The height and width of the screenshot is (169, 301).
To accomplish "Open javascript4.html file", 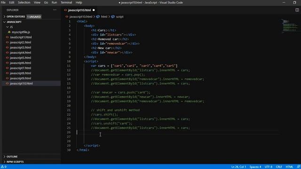I will pyautogui.click(x=20, y=53).
